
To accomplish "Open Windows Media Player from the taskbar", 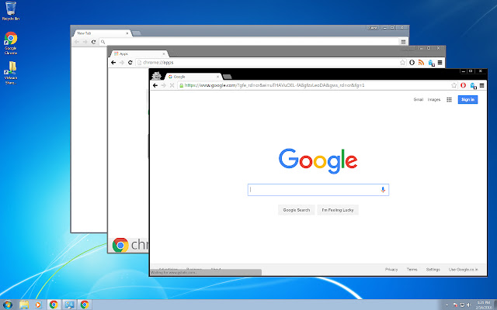I will coord(38,305).
